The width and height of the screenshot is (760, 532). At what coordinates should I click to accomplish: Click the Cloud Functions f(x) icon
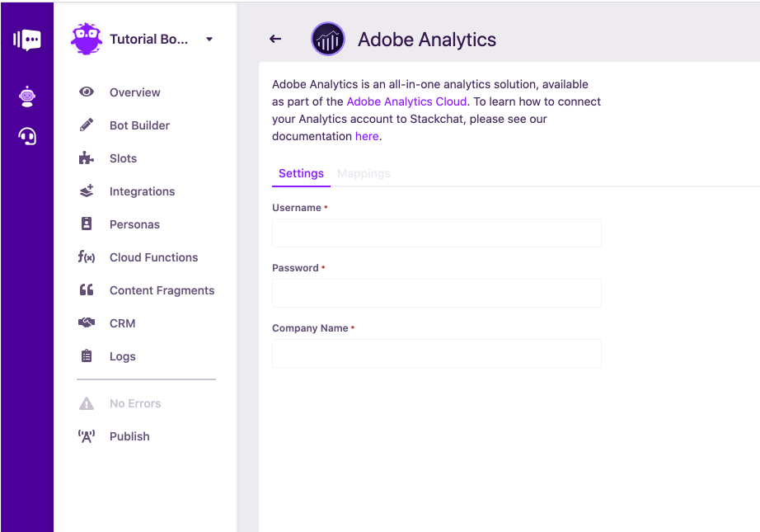87,257
